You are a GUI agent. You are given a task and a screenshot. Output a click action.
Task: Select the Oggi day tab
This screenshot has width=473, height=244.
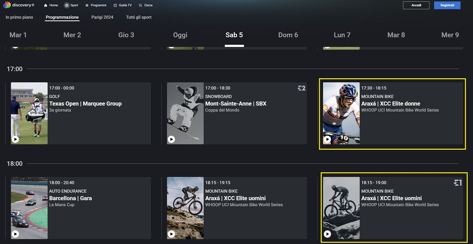[180, 35]
